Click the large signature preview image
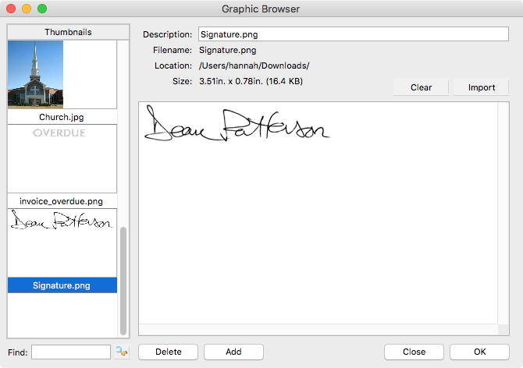This screenshot has width=523, height=368. coord(237,125)
